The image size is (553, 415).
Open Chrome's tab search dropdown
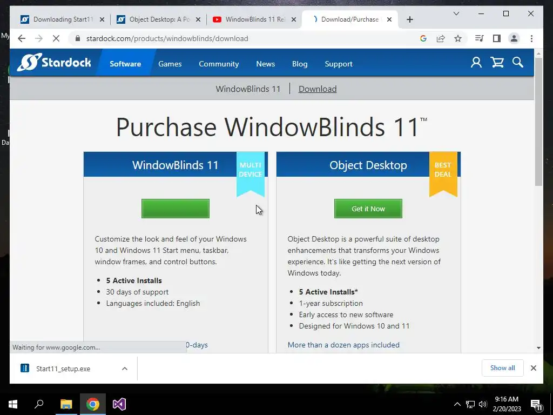pyautogui.click(x=456, y=14)
